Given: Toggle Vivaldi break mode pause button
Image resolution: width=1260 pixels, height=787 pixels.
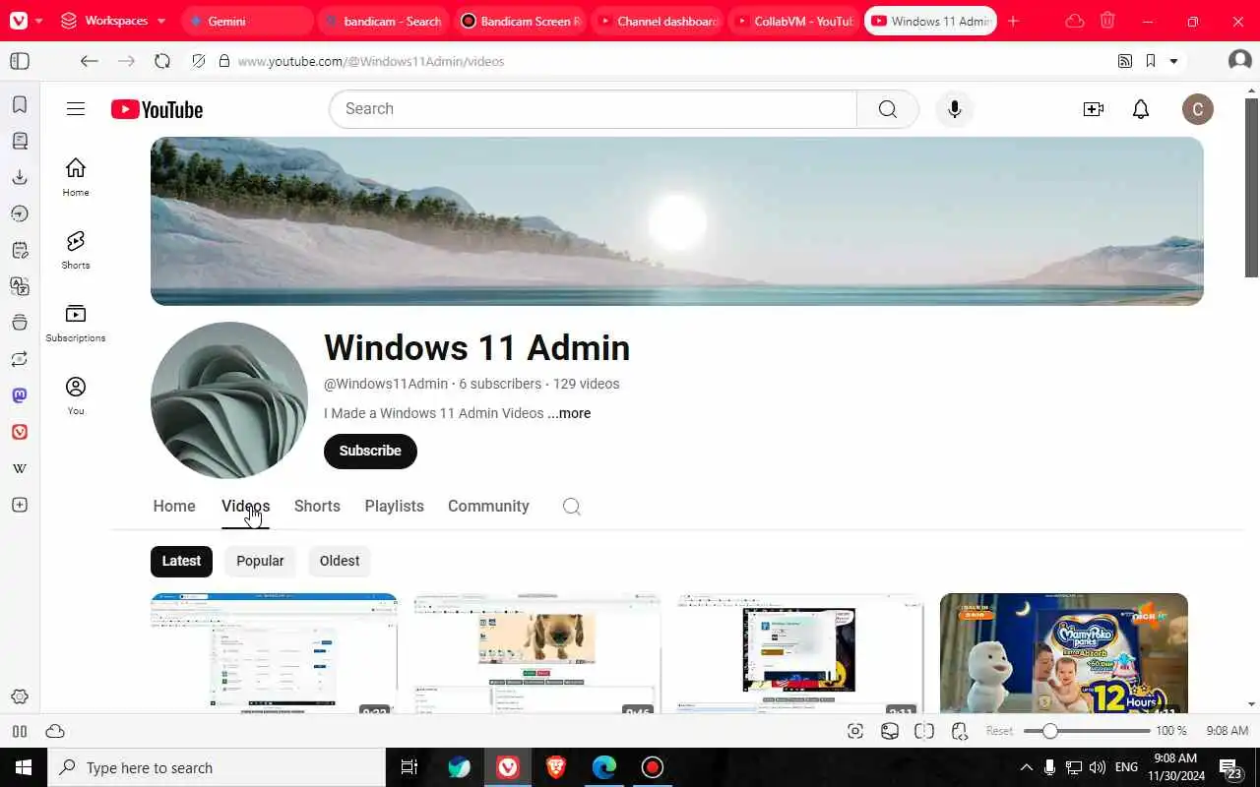Looking at the screenshot, I should pos(20,731).
